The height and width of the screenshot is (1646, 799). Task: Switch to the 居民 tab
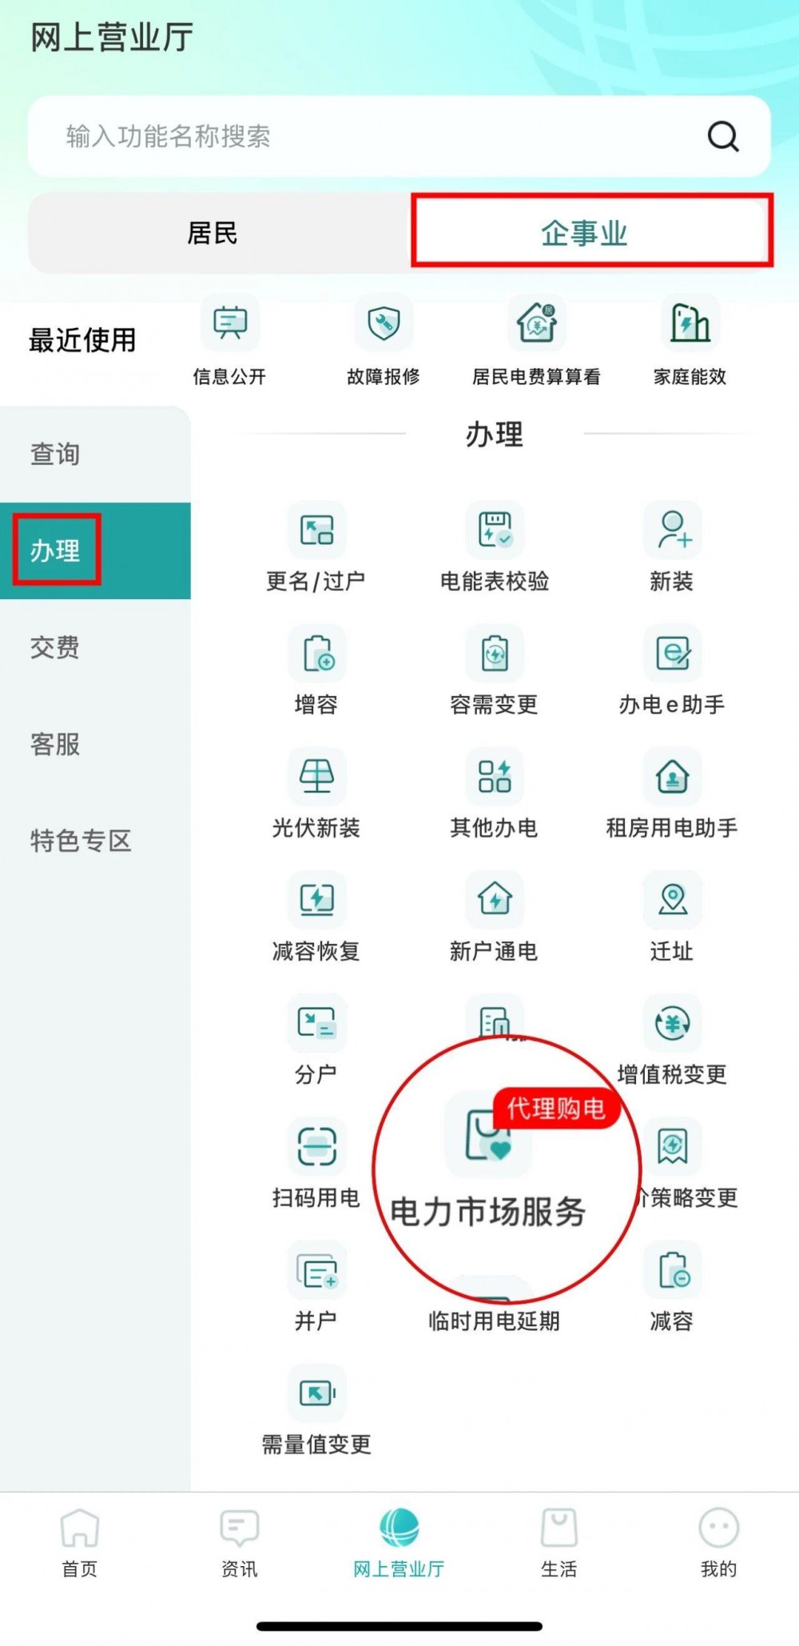pos(213,234)
